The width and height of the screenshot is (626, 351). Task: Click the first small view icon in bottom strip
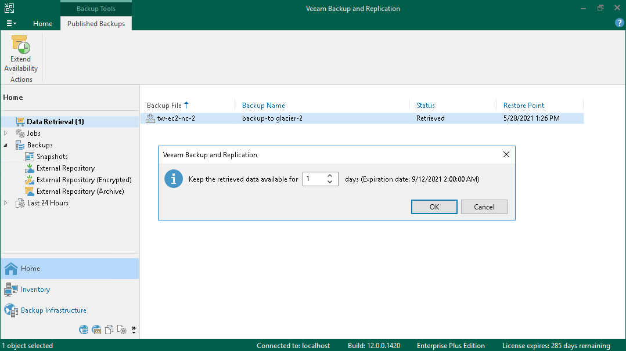(84, 330)
